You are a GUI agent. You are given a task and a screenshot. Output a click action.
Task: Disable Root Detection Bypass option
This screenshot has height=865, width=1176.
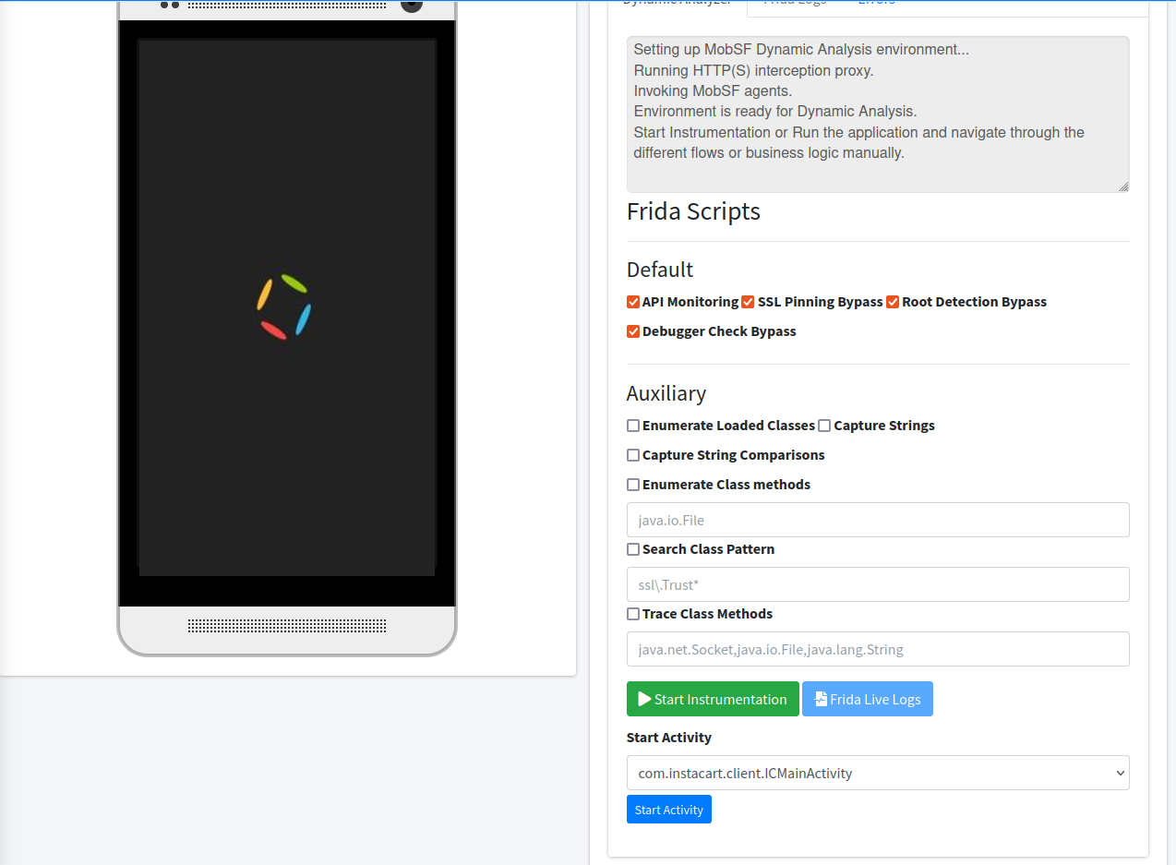(893, 302)
